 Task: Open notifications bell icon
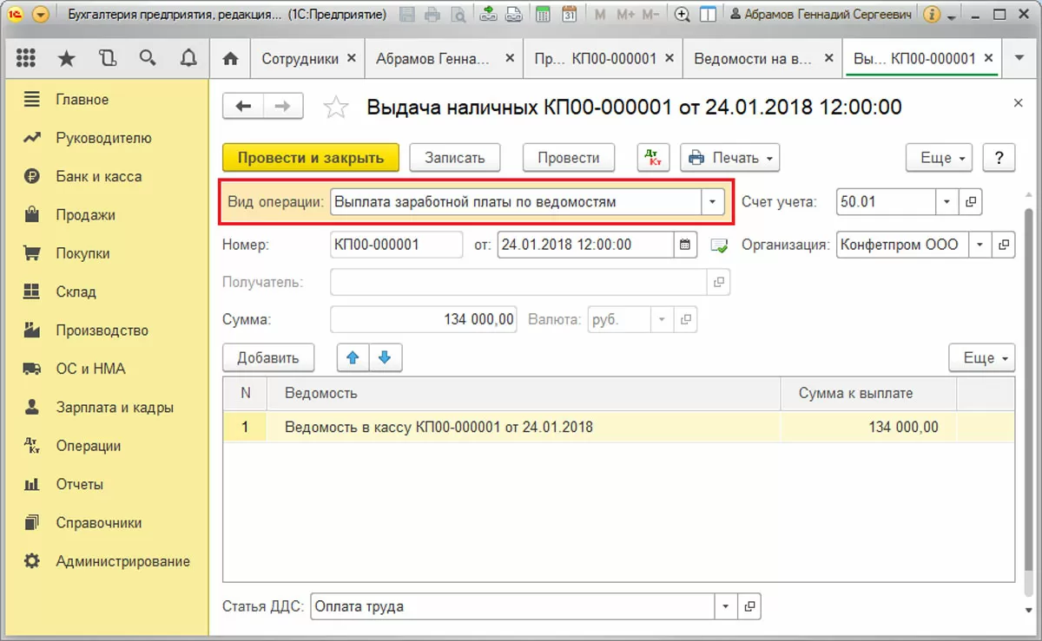(x=188, y=58)
